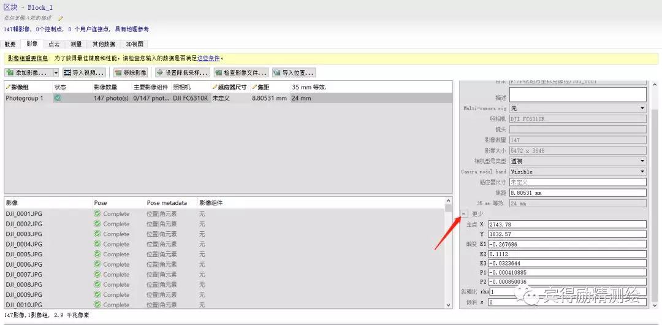Click the pencil icon to edit block description
The image size is (662, 325).
click(61, 18)
